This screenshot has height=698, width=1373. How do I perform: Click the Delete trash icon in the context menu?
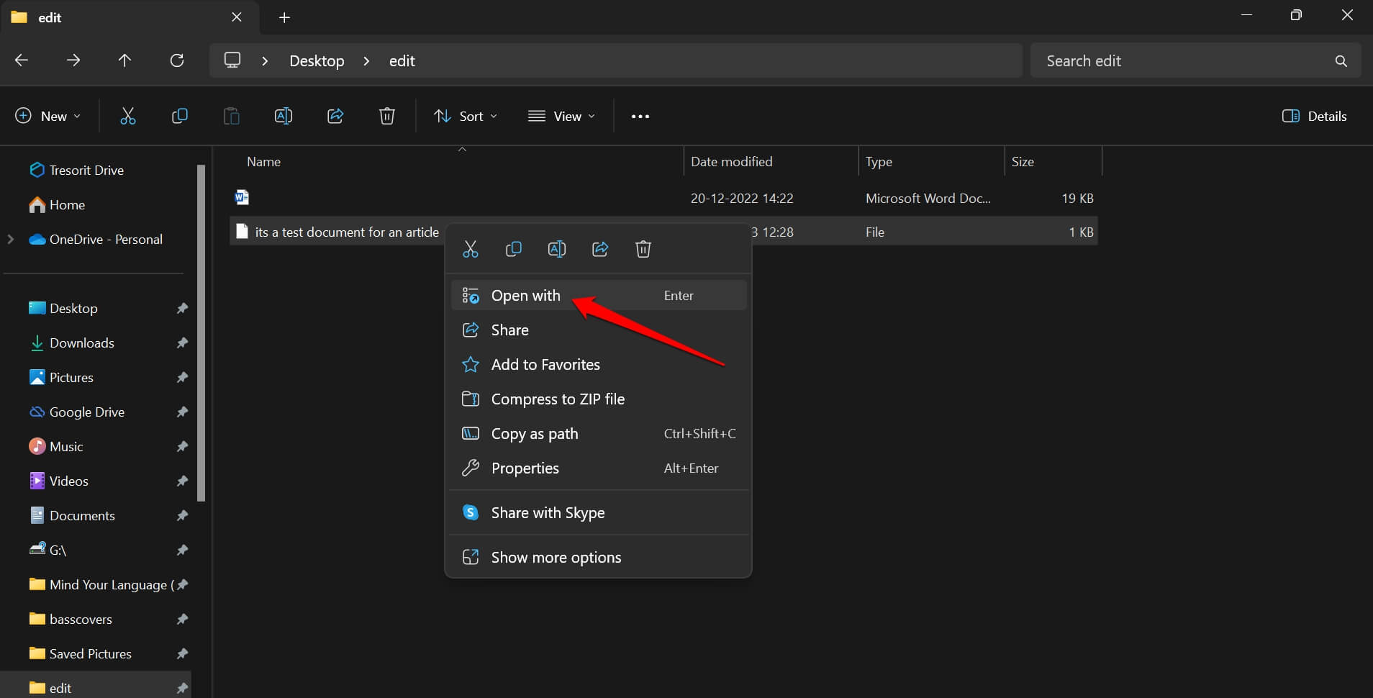pos(643,249)
